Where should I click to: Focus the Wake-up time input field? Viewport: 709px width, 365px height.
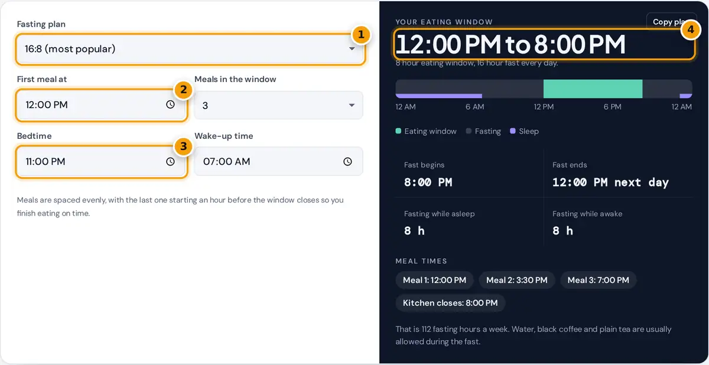click(x=279, y=161)
